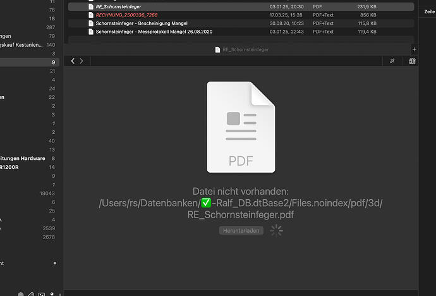This screenshot has width=436, height=296.
Task: Click the file icon of Bescheinigung Mangel row
Action: [91, 23]
